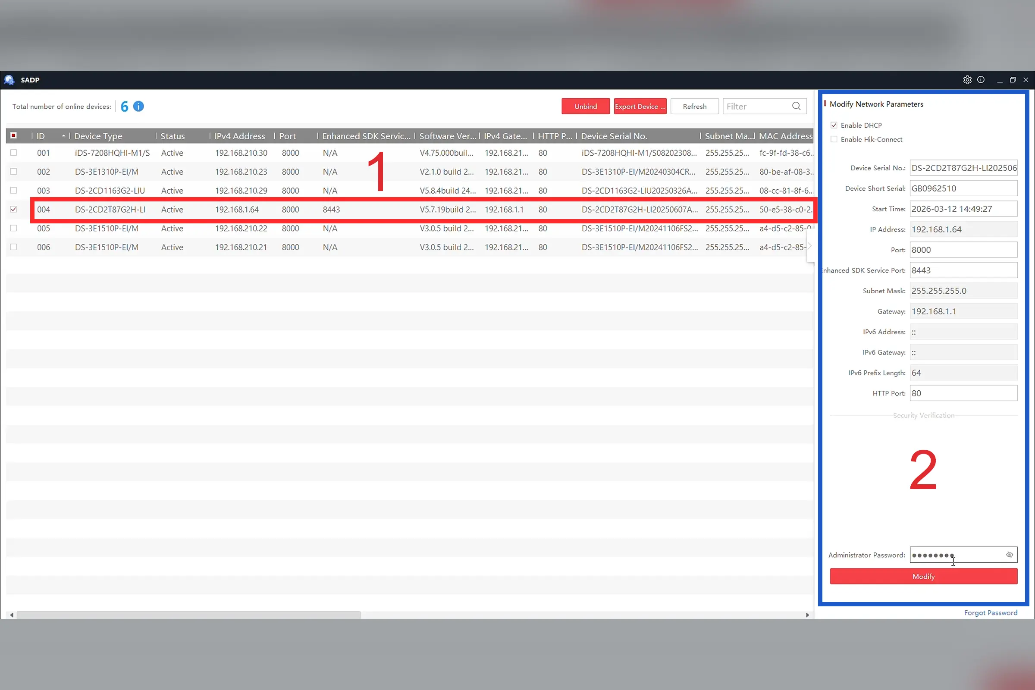Open the Forgot Password link
Viewport: 1035px width, 690px height.
point(990,612)
